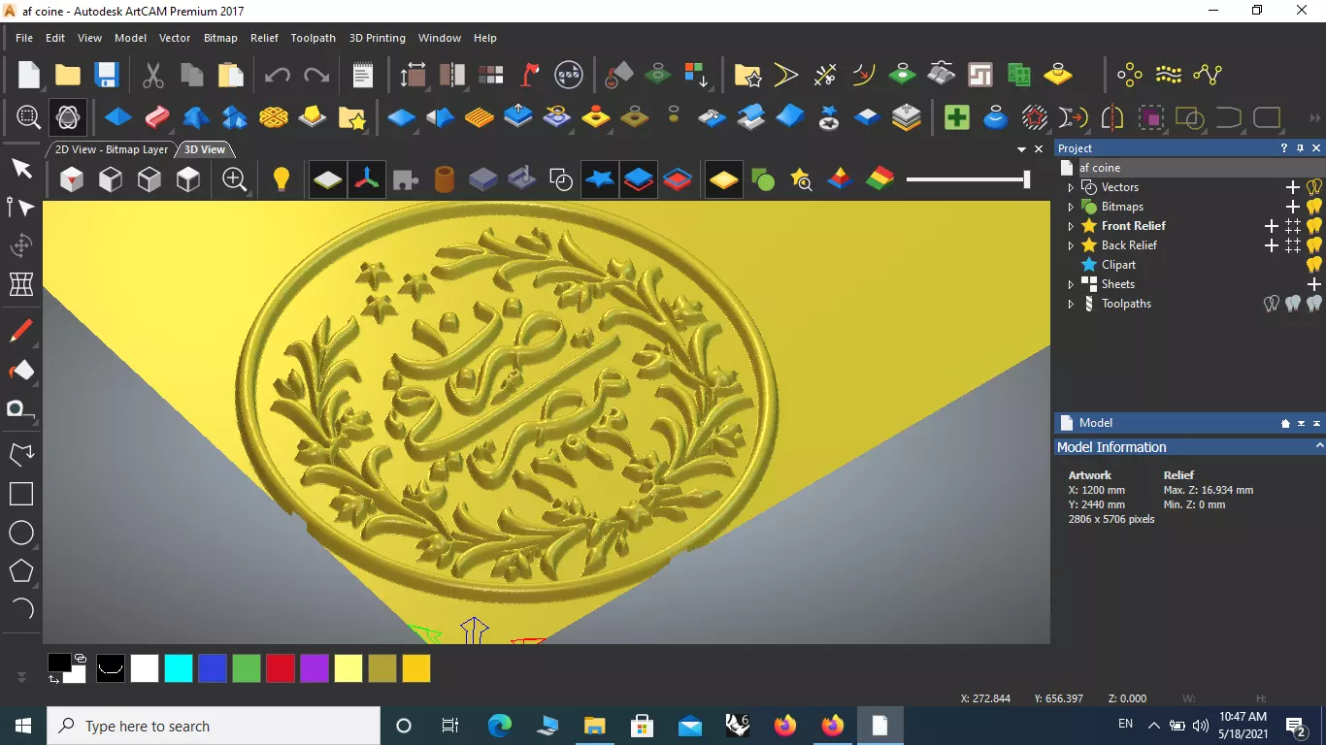Select the Create Rectangle tool
This screenshot has height=745, width=1326.
pos(21,494)
